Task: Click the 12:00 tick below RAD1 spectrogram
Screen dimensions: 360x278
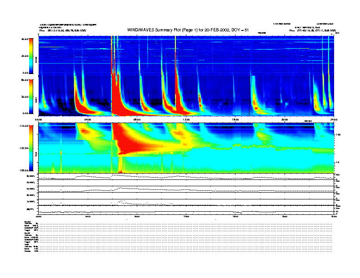Action: point(186,119)
